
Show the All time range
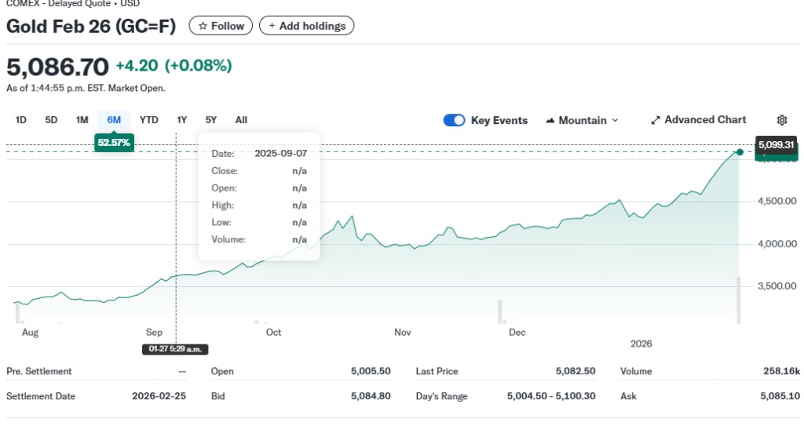tap(241, 120)
